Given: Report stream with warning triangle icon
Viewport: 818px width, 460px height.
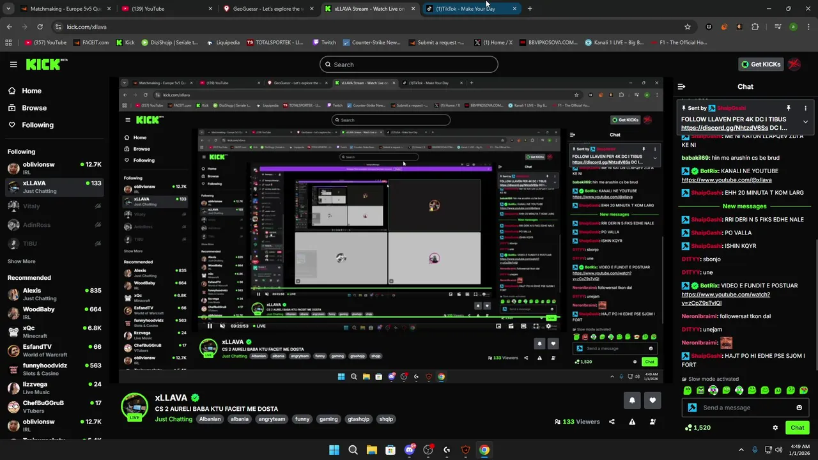Looking at the screenshot, I should click(x=632, y=422).
